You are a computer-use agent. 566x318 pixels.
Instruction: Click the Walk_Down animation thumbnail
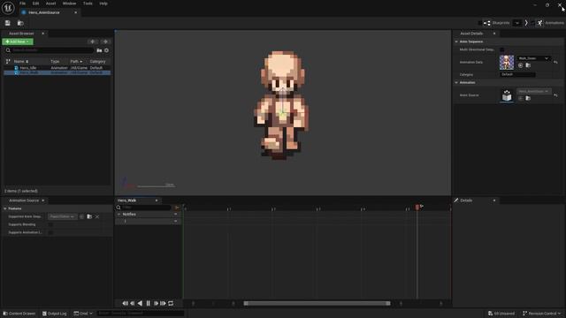(x=507, y=62)
